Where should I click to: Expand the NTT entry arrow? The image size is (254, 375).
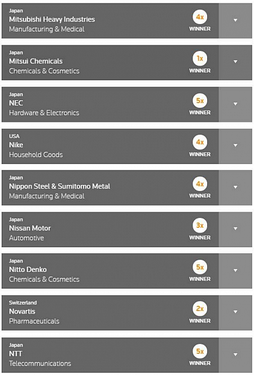pyautogui.click(x=235, y=354)
